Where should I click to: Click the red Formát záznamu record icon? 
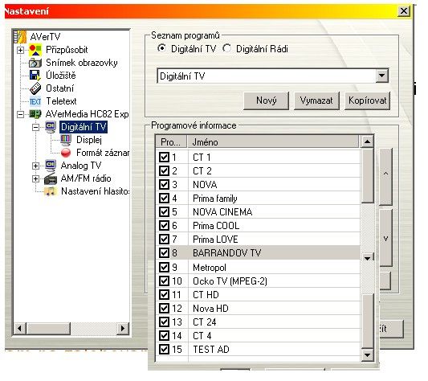click(x=66, y=153)
